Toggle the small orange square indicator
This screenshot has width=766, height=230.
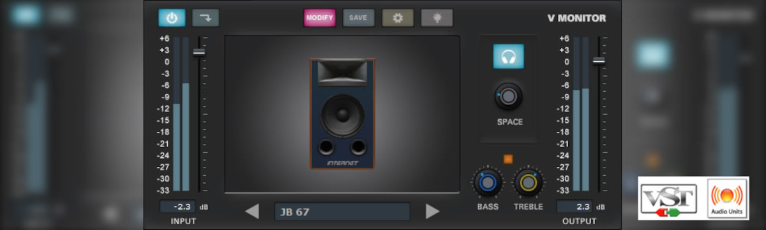508,159
